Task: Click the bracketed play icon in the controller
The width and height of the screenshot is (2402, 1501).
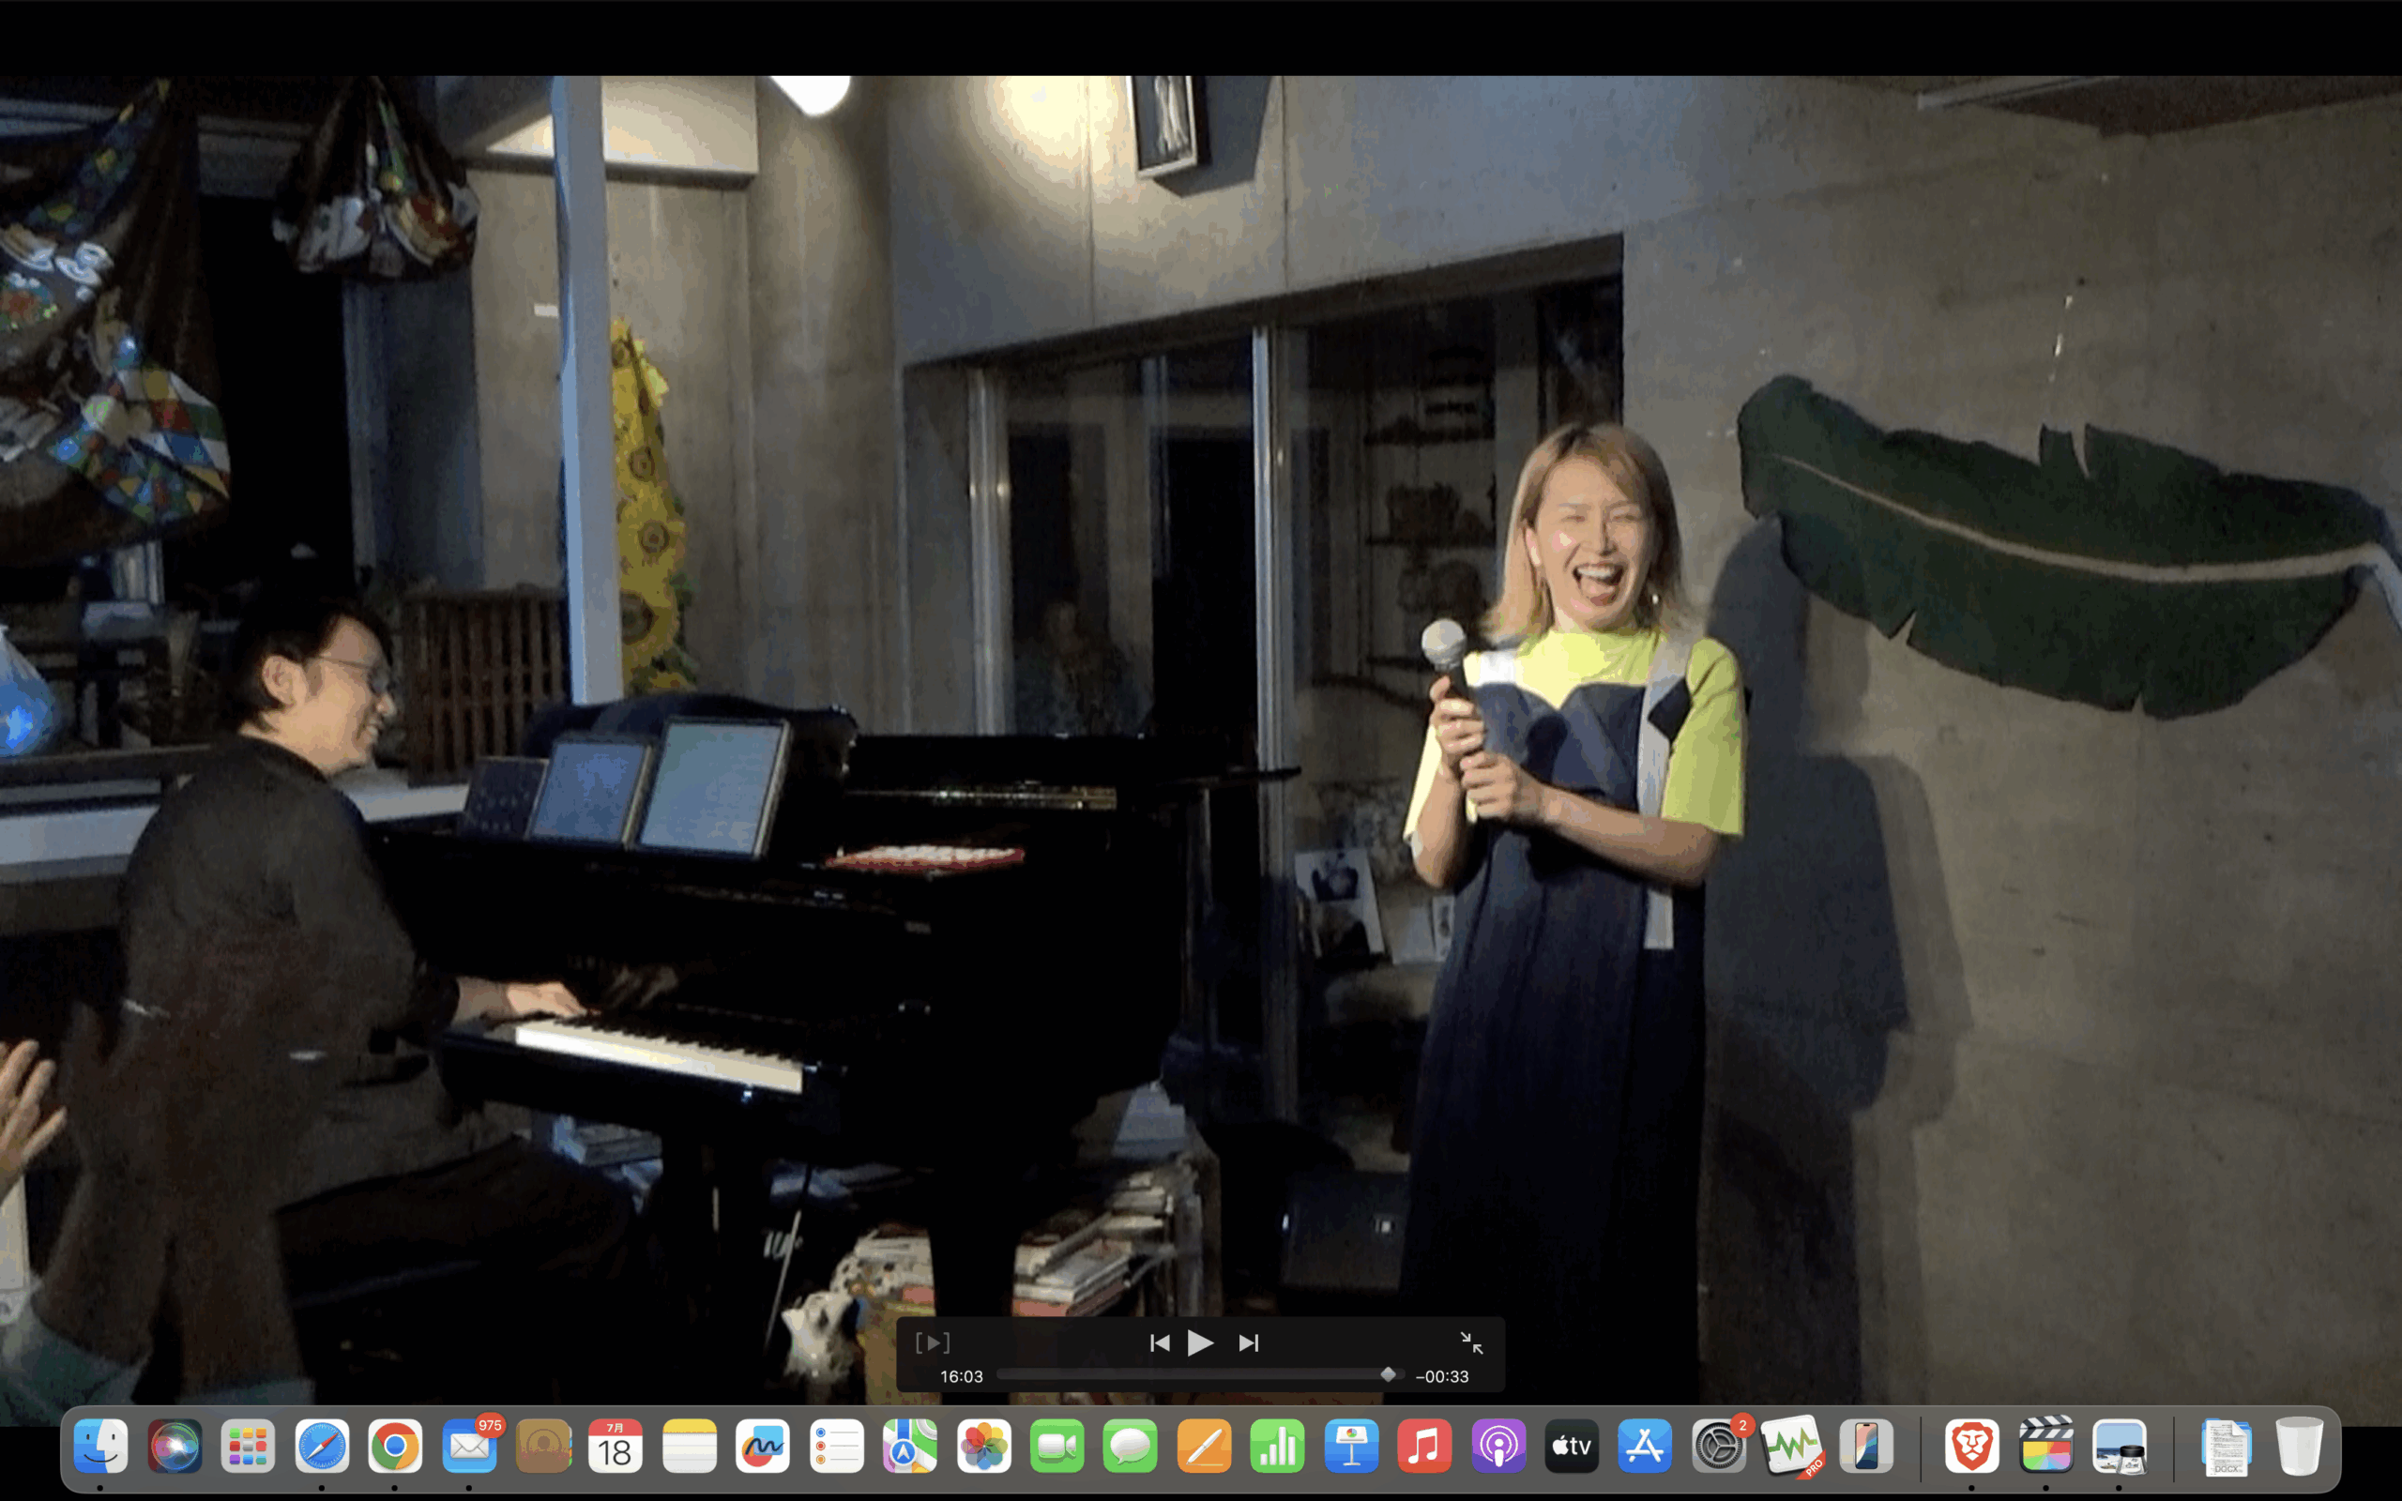Action: pos(932,1343)
